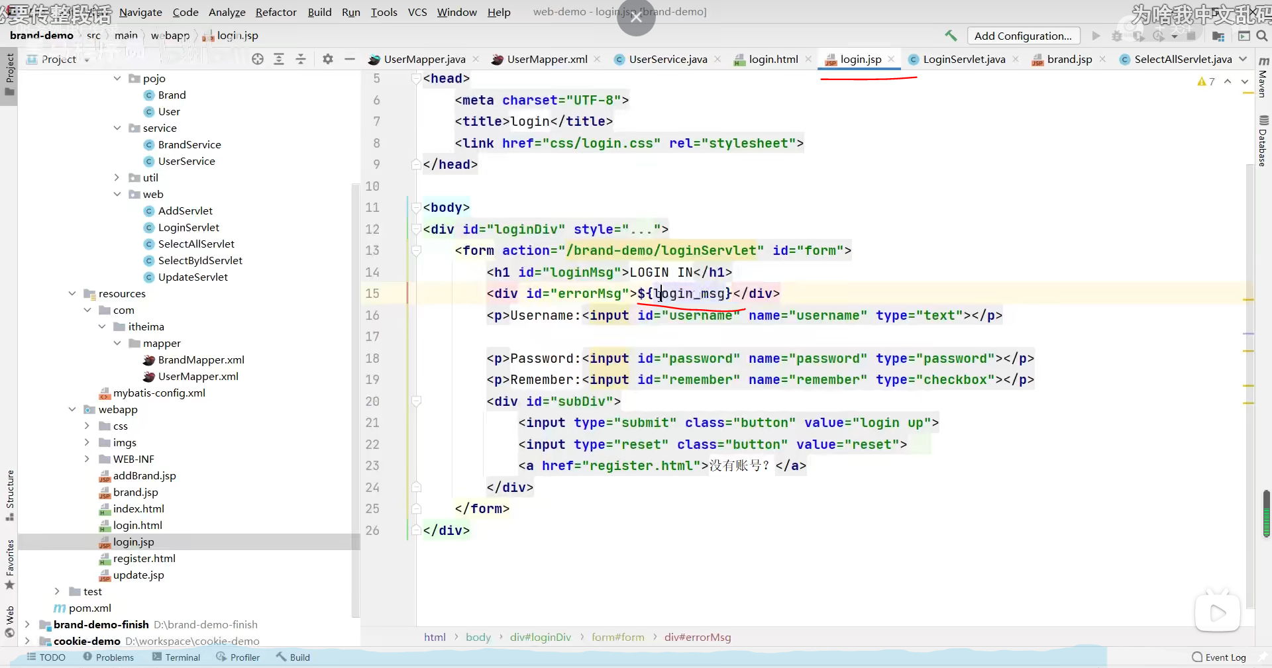
Task: Click the Add Configuration button
Action: pyautogui.click(x=1024, y=36)
